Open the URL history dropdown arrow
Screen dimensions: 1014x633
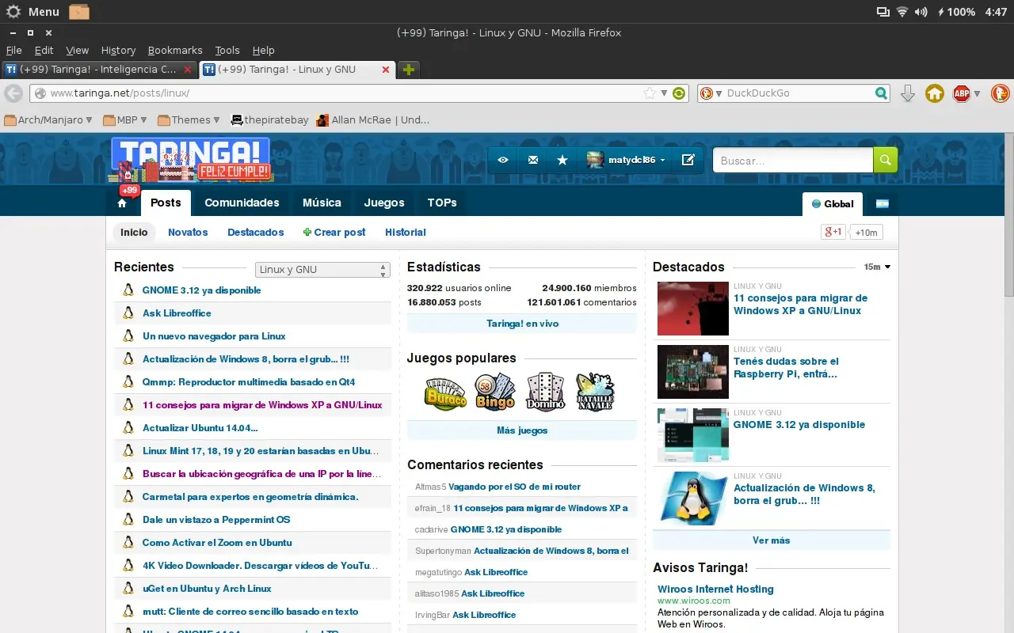pyautogui.click(x=665, y=93)
